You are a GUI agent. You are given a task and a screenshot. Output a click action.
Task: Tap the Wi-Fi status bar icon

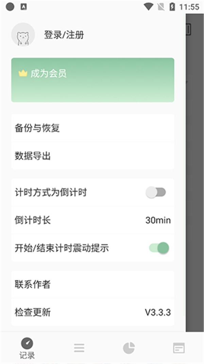[x=148, y=7]
